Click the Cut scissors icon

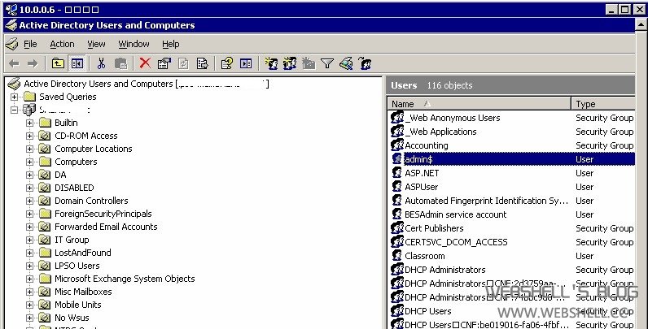(101, 63)
